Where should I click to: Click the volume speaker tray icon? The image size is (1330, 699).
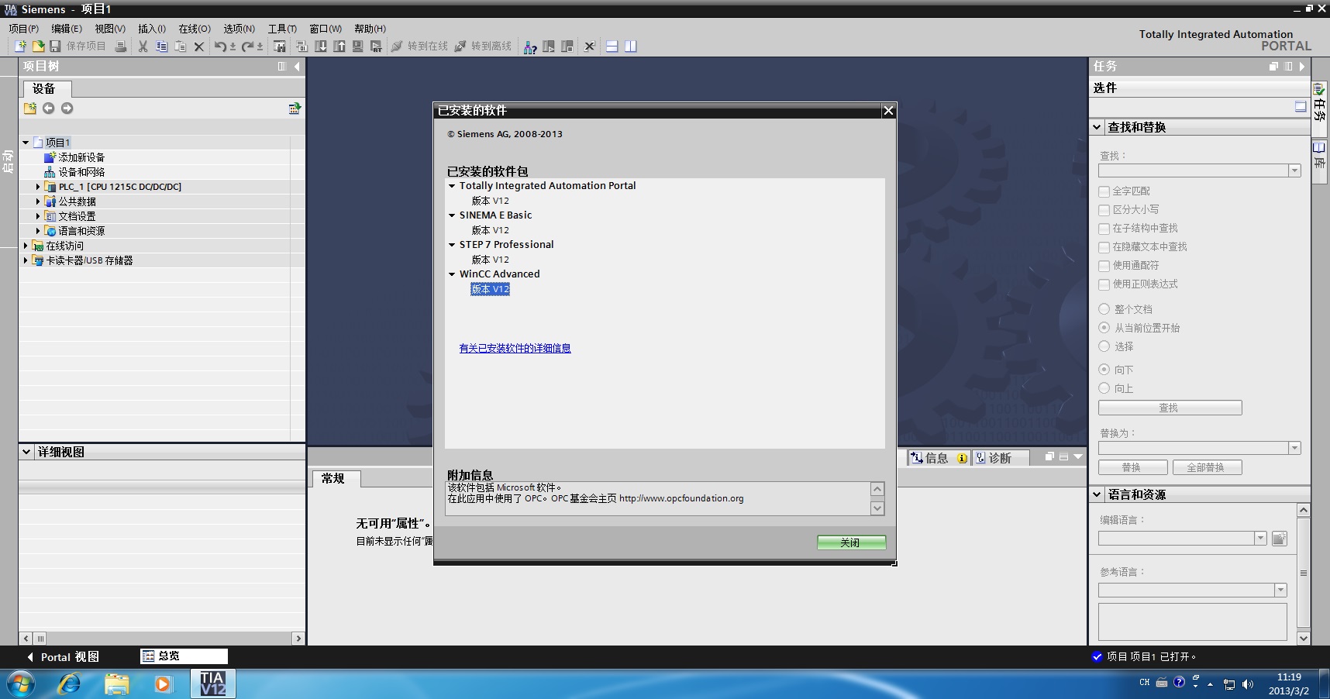coord(1248,684)
